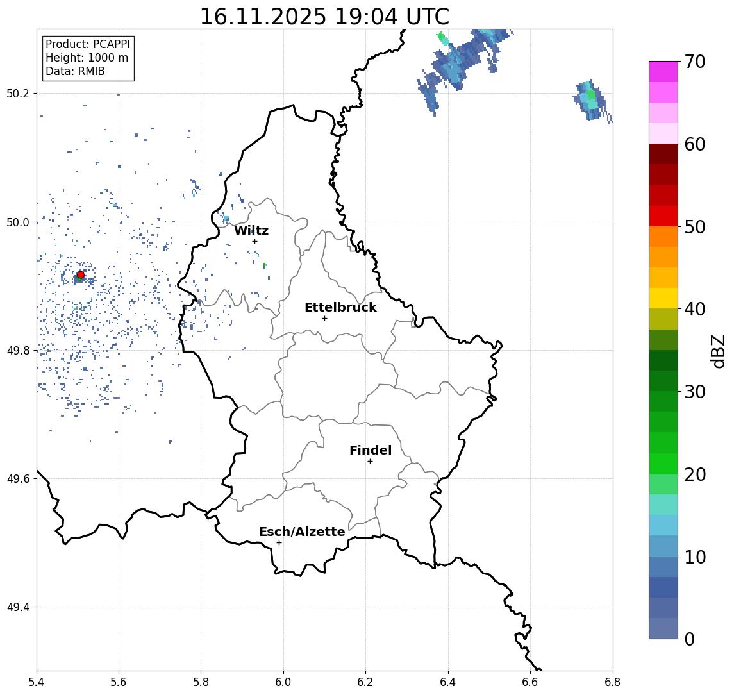
Task: Click the 'Height: 1000 m' line
Action: [87, 58]
